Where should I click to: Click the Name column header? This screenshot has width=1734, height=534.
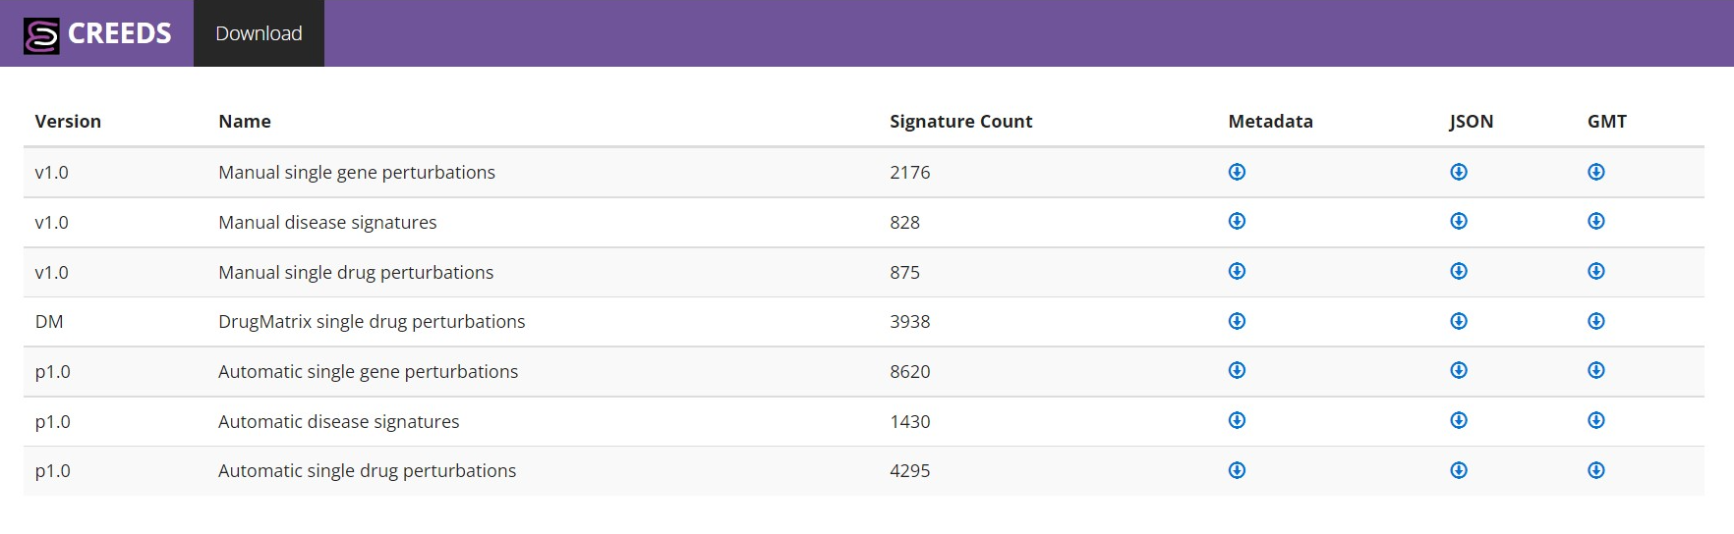click(x=245, y=122)
